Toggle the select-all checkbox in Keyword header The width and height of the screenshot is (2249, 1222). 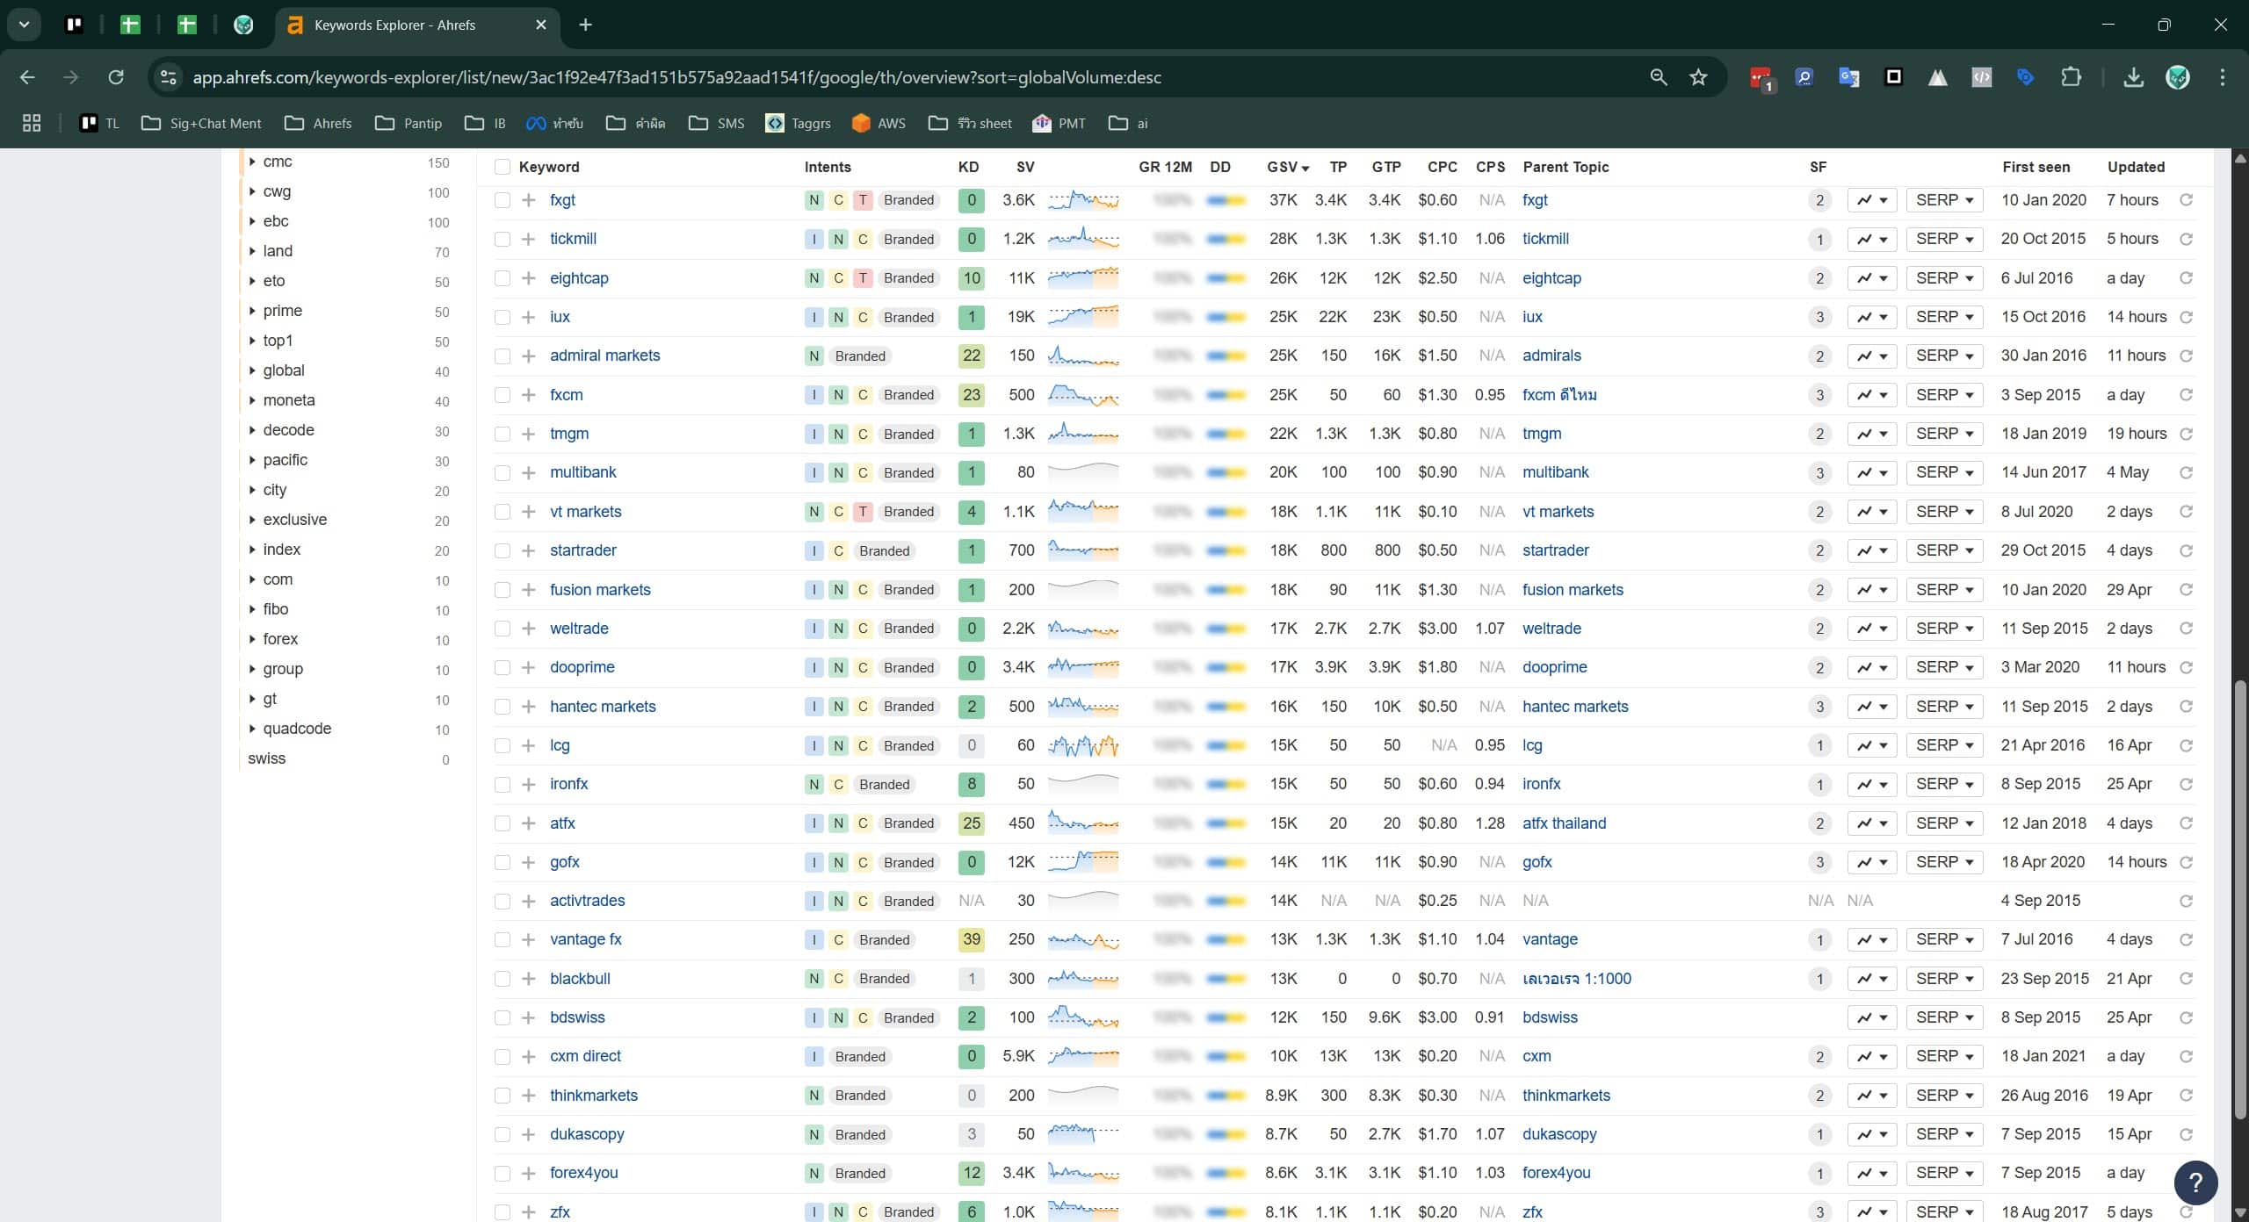[x=502, y=167]
